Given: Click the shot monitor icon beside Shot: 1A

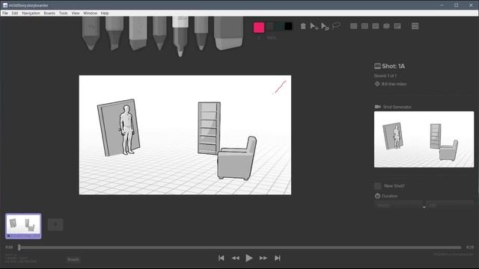Looking at the screenshot, I should [377, 67].
